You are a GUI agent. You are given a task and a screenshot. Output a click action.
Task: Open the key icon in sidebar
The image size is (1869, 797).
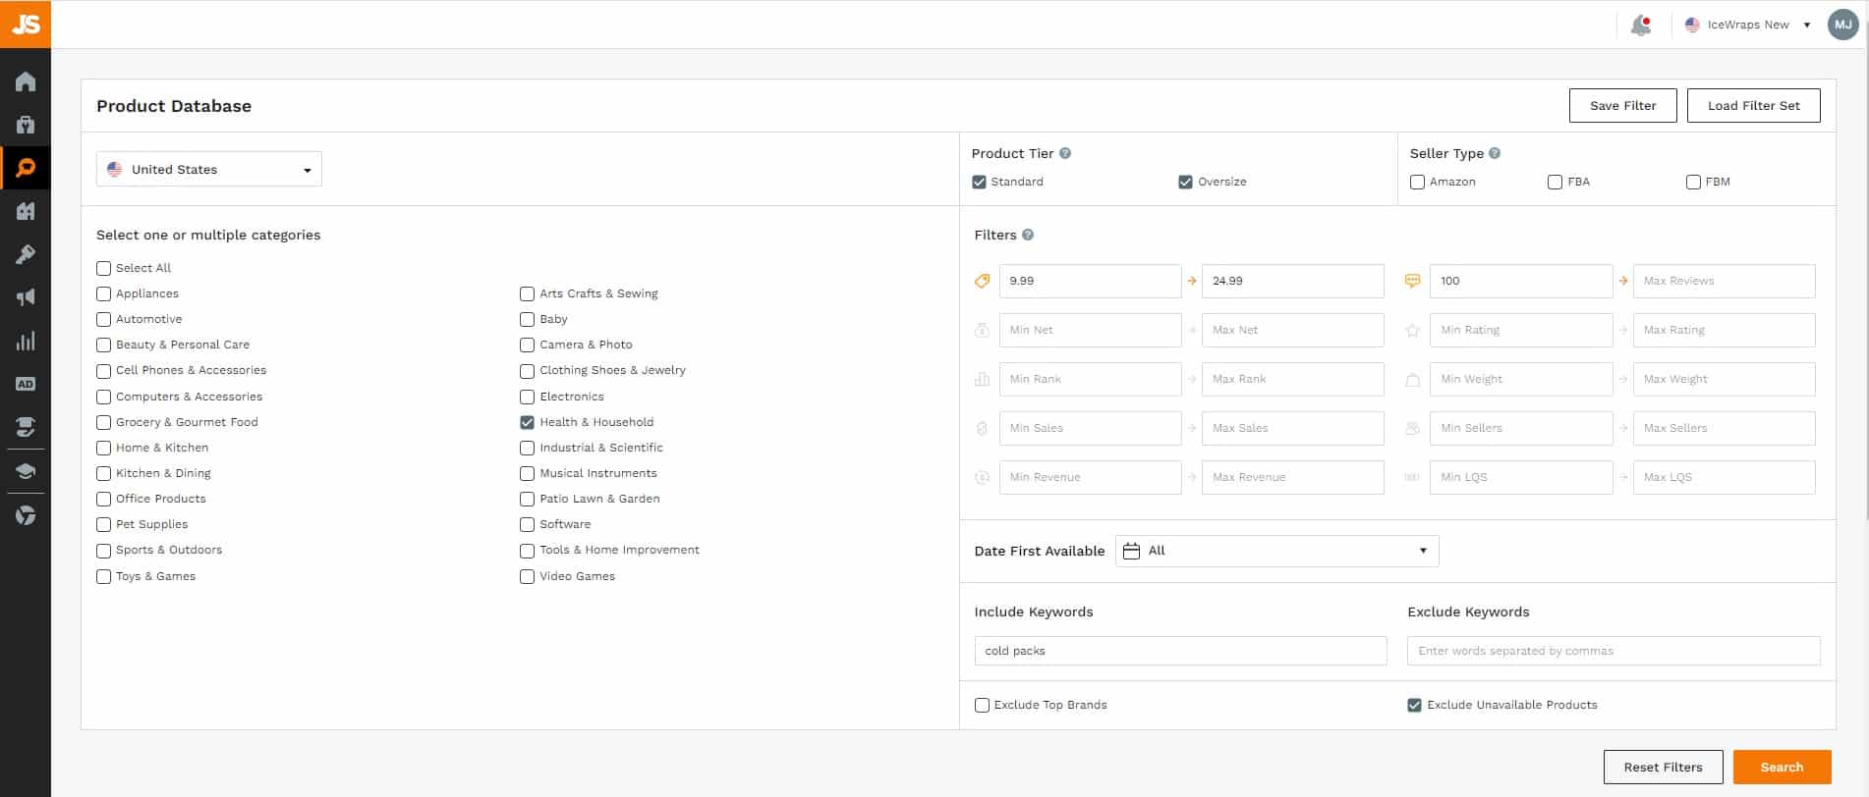tap(26, 254)
